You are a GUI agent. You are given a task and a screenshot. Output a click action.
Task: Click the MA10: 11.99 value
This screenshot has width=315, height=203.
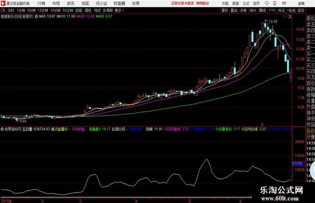[x=66, y=16]
